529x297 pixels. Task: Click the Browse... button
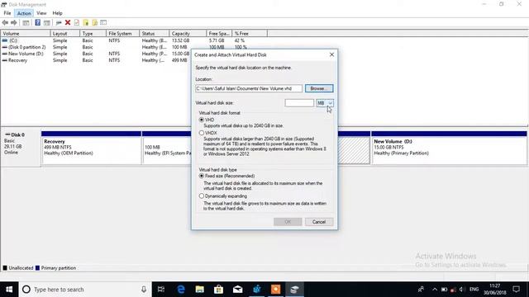pos(319,88)
